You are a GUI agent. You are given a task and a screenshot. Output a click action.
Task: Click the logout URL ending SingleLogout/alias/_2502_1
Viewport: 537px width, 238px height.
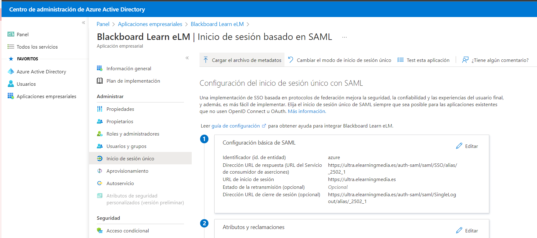392,198
